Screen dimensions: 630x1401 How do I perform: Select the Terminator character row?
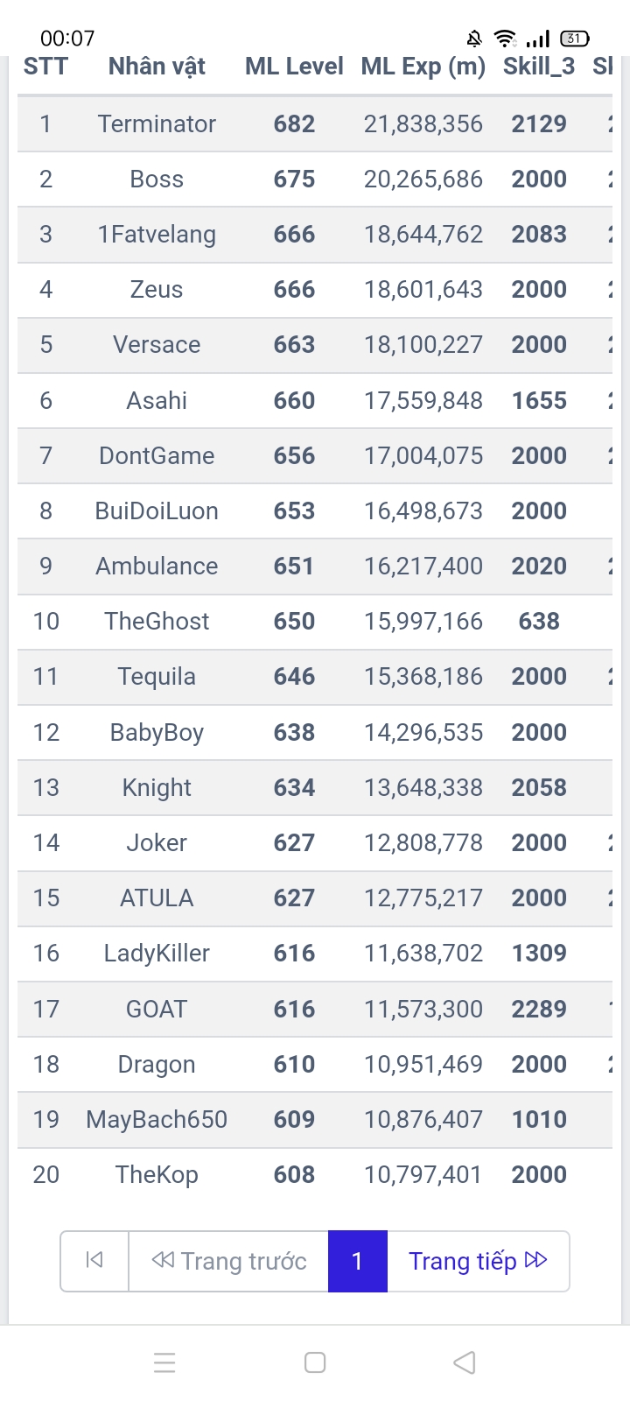pos(157,124)
